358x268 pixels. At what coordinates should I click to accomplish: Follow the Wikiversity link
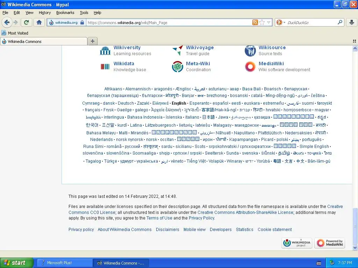[127, 47]
